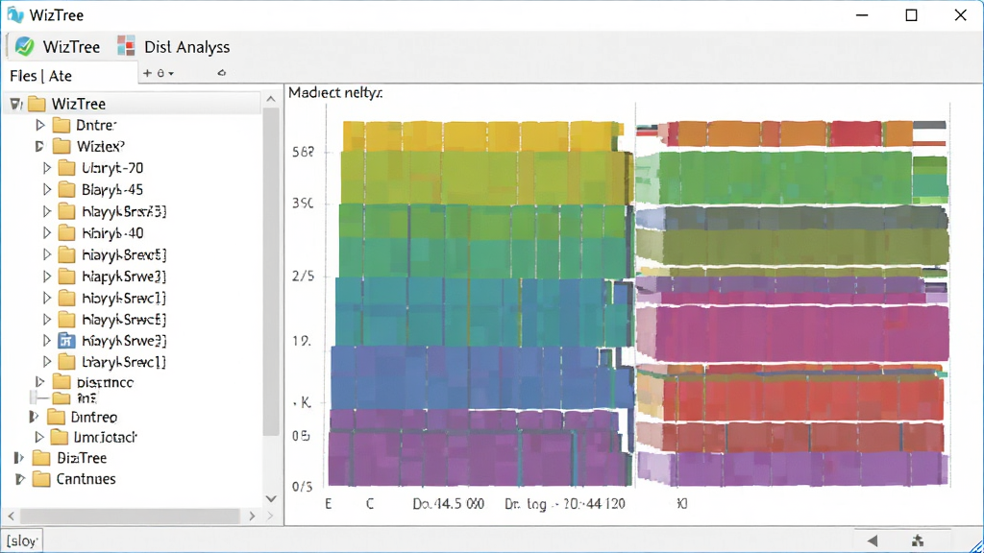The height and width of the screenshot is (553, 984).
Task: Click the Cantnues folder icon
Action: (x=41, y=479)
